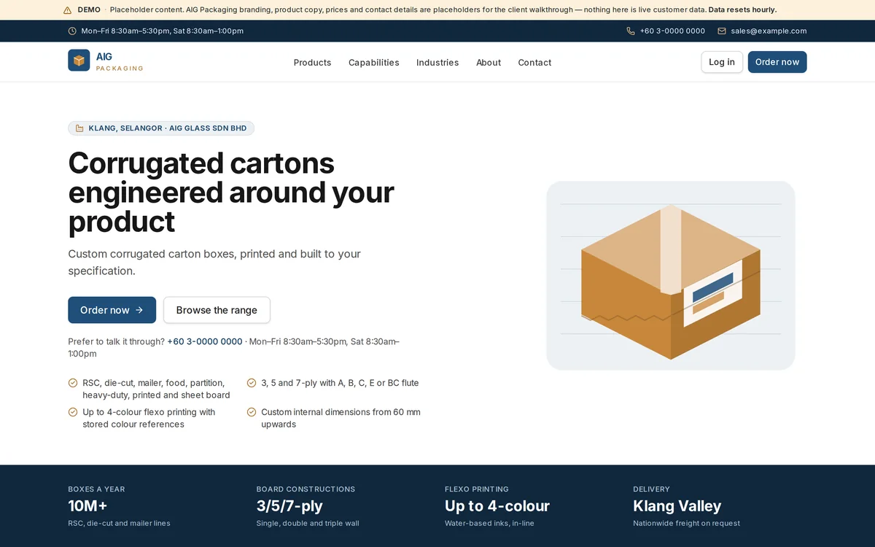The image size is (875, 547).
Task: Click the Klang Valley delivery stat
Action: coord(677,506)
